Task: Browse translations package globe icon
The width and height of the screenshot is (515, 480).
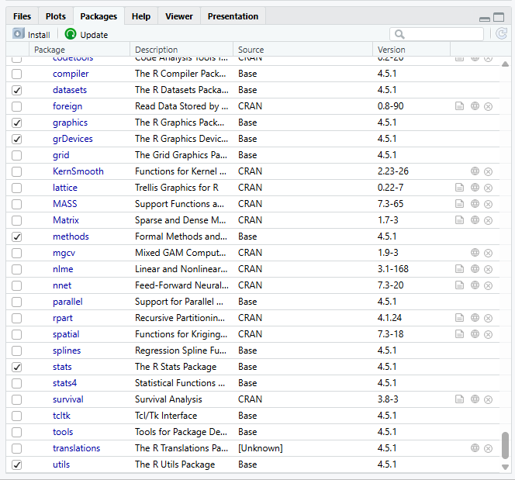Action: 475,448
